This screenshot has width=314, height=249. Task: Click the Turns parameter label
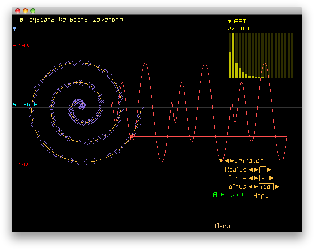(x=237, y=178)
